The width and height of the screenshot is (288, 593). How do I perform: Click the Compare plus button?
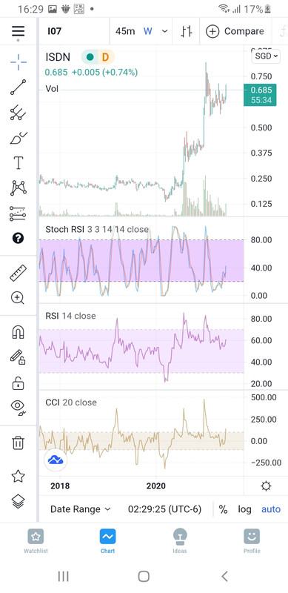click(235, 31)
